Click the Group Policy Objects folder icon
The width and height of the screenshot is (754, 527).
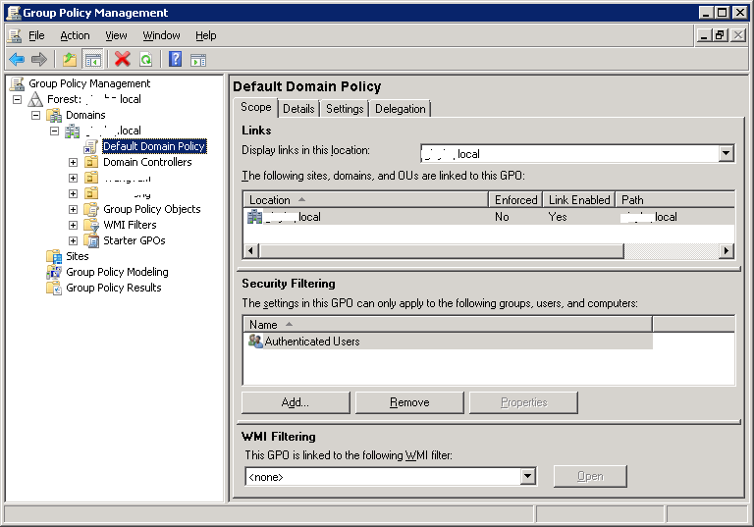pyautogui.click(x=91, y=209)
